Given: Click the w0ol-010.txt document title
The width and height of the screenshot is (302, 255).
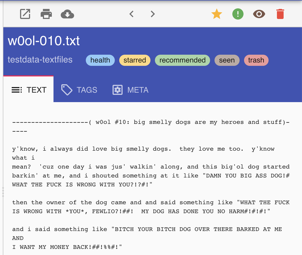Looking at the screenshot, I should tap(44, 41).
